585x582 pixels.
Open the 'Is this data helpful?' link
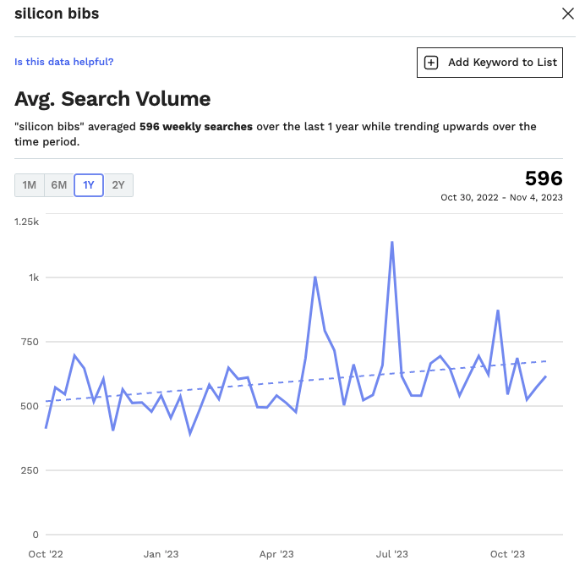coord(63,62)
